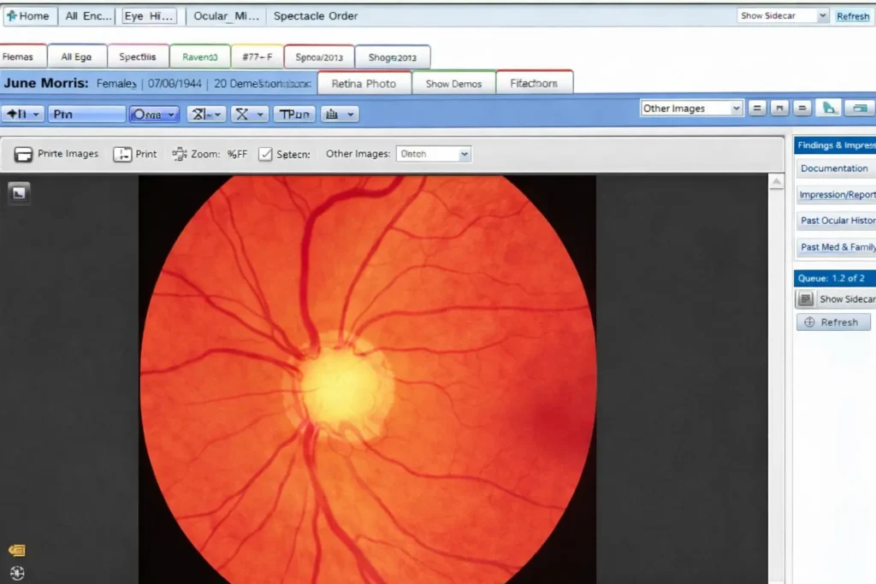
Task: Open the Other Images selector near the blue toolbar
Action: point(691,108)
